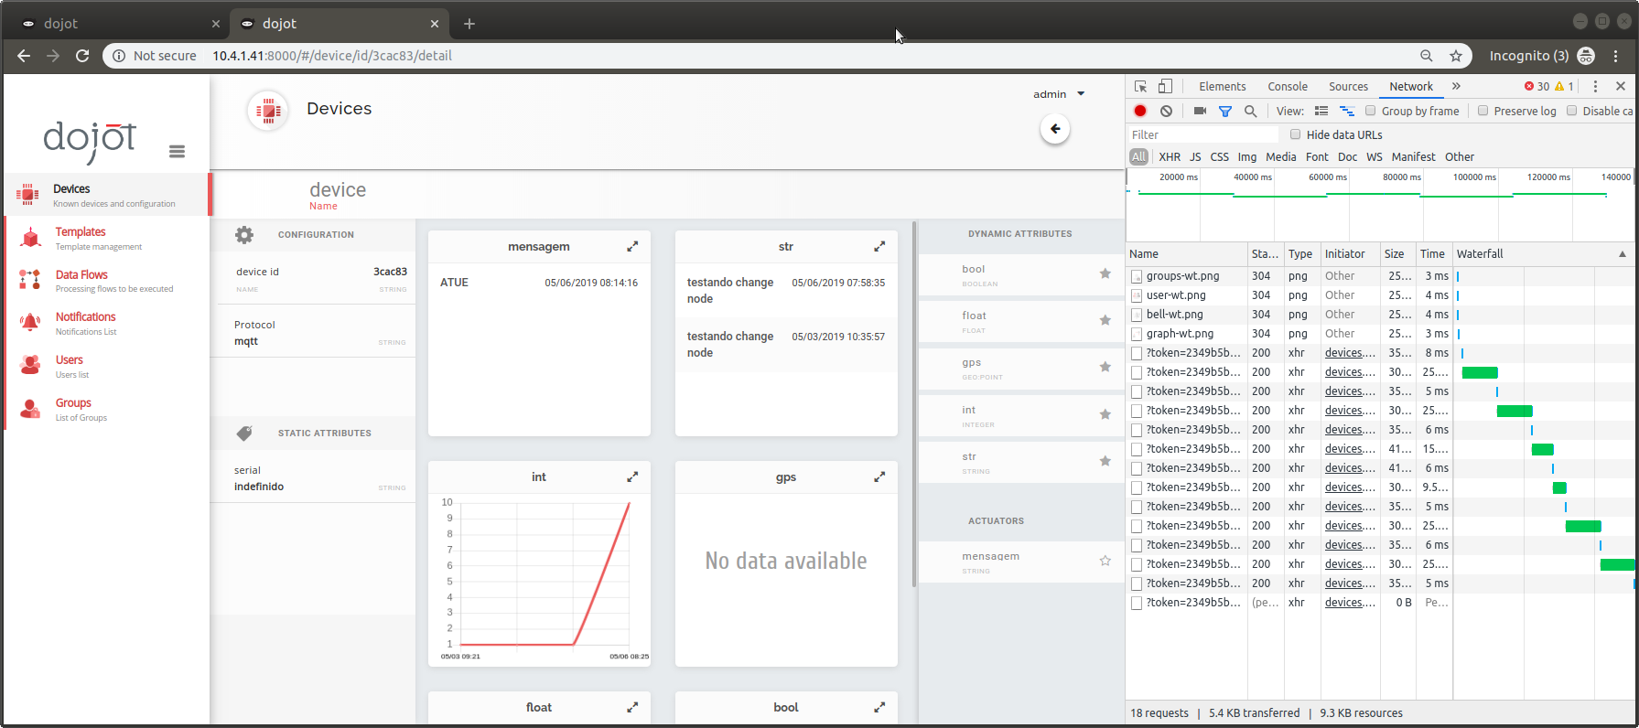The image size is (1639, 728).
Task: Click the capture screenshots camera icon
Action: (x=1200, y=111)
